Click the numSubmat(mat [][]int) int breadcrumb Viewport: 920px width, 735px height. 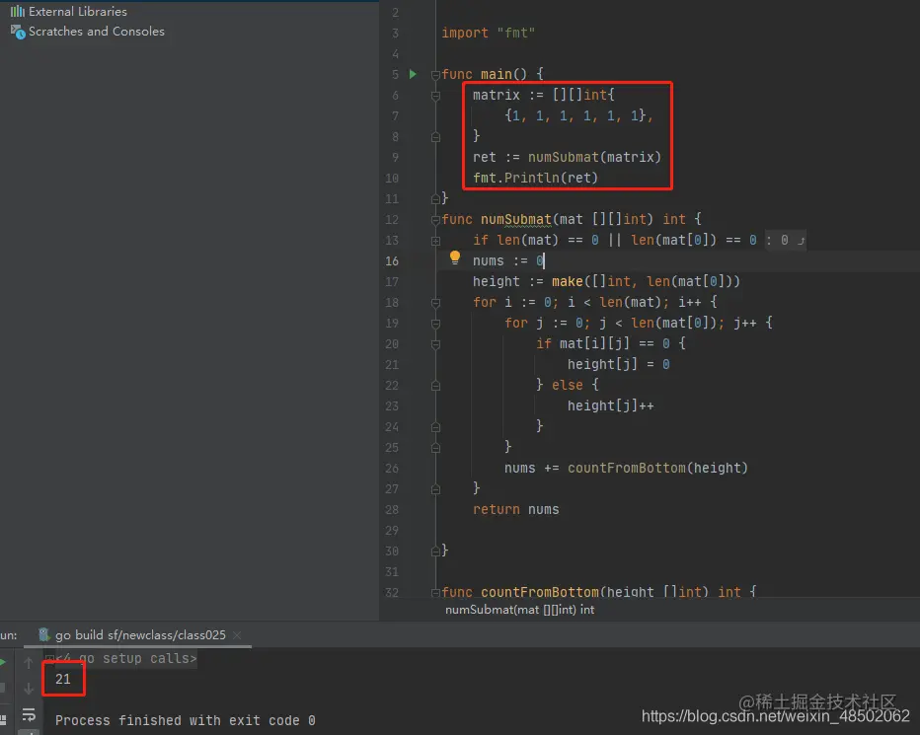click(519, 610)
